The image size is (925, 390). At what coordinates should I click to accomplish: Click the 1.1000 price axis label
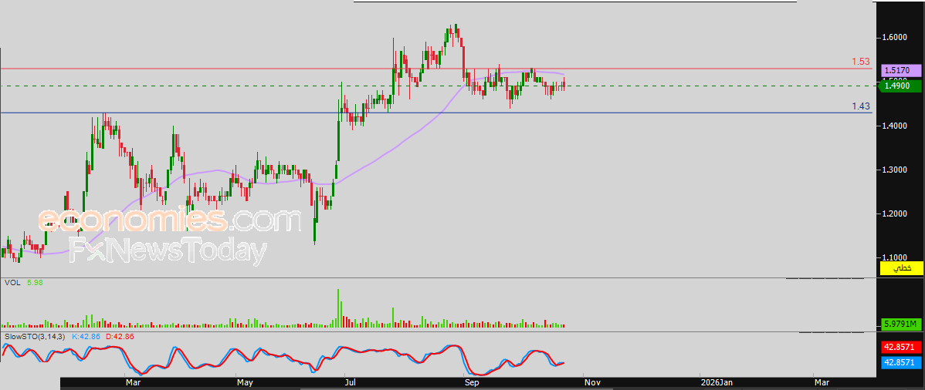point(894,257)
